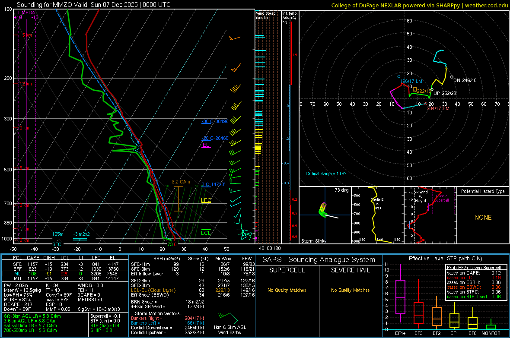Click the Theta-E v. Pres panel label
Screen dimensions: 510x338
[x=377, y=203]
